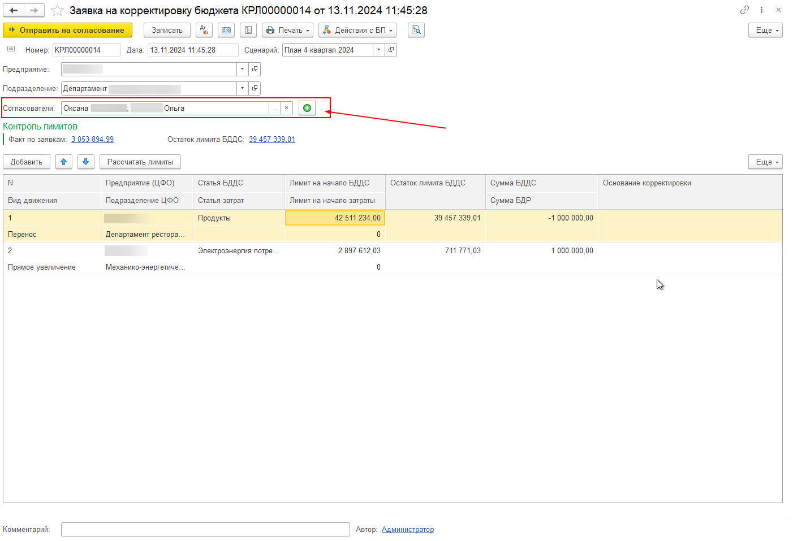The width and height of the screenshot is (793, 541).
Task: Go forward with the right arrow button
Action: coord(34,10)
